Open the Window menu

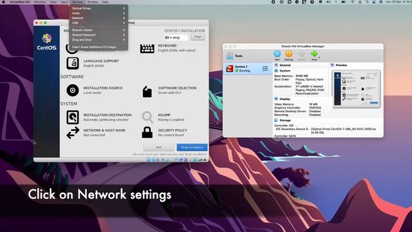pyautogui.click(x=93, y=2)
